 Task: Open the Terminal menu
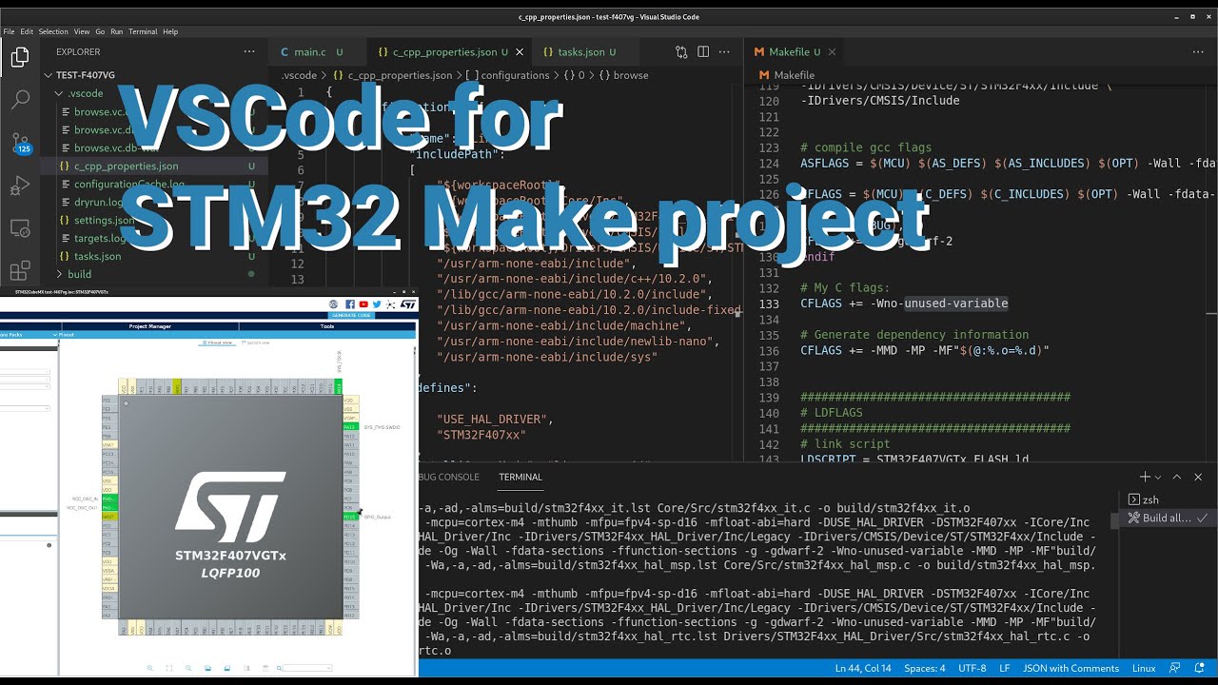pyautogui.click(x=144, y=31)
